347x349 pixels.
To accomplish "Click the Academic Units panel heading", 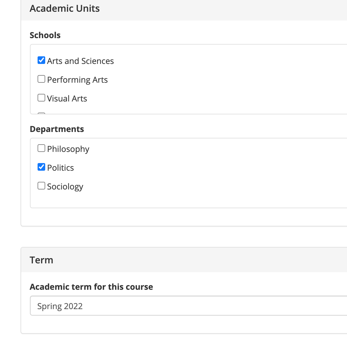I will (65, 9).
